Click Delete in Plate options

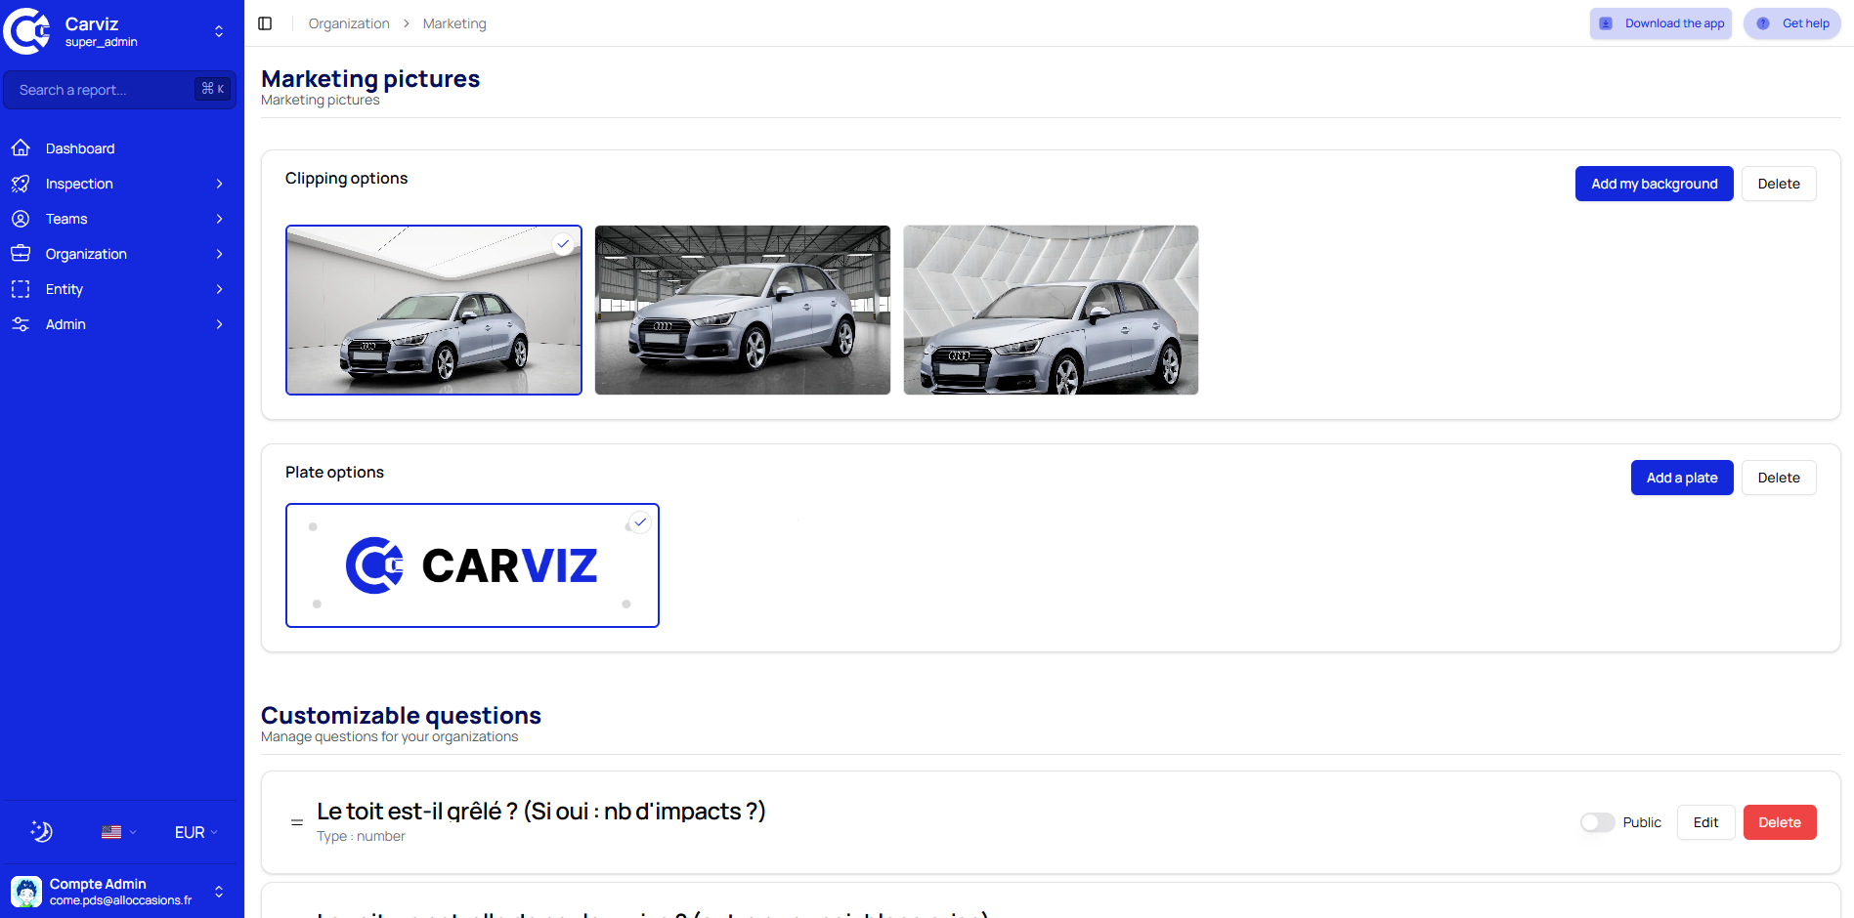point(1779,478)
